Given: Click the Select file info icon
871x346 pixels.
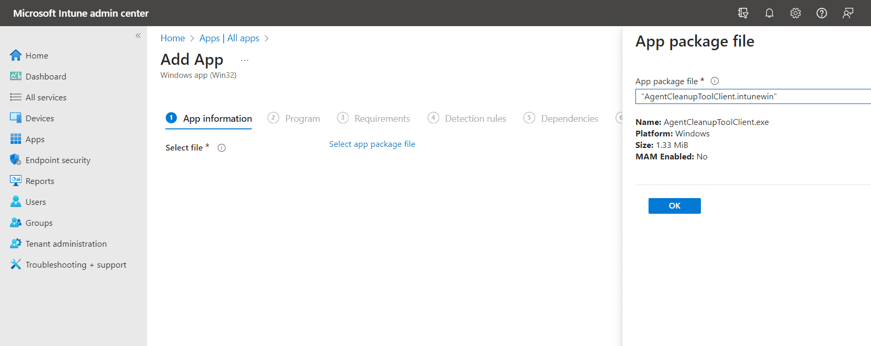Looking at the screenshot, I should pos(221,148).
